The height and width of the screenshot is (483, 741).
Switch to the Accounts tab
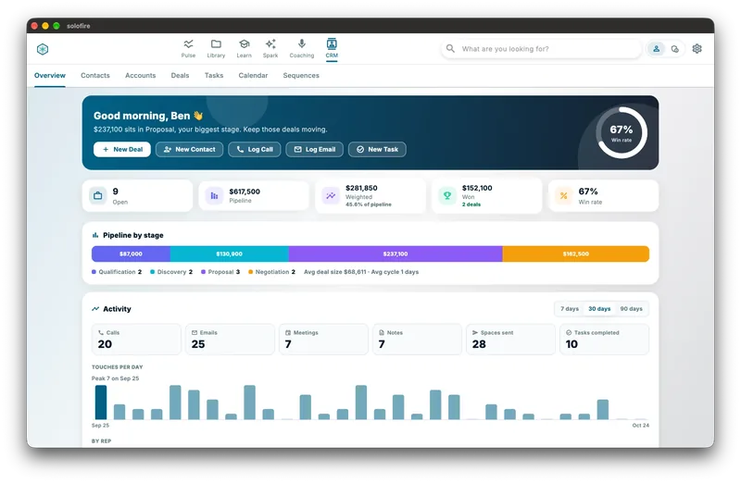click(x=141, y=76)
